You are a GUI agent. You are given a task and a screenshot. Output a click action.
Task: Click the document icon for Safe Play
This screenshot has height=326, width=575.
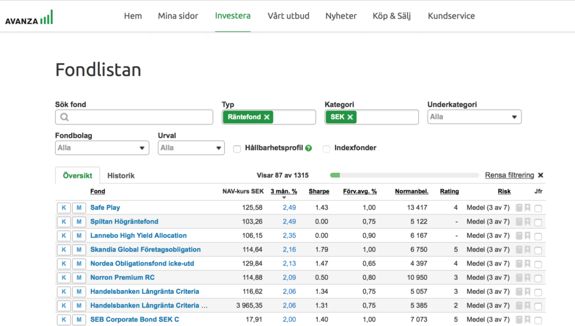tap(519, 208)
